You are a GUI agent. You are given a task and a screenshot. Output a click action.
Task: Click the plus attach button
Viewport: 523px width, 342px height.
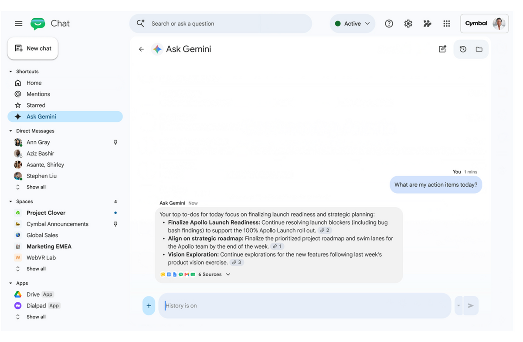tap(149, 306)
